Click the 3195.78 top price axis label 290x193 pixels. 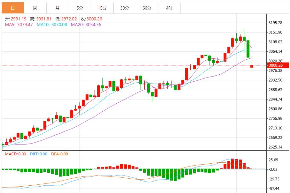pos(276,23)
